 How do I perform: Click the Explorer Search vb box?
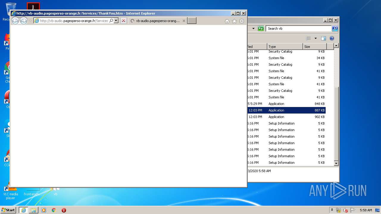point(299,29)
